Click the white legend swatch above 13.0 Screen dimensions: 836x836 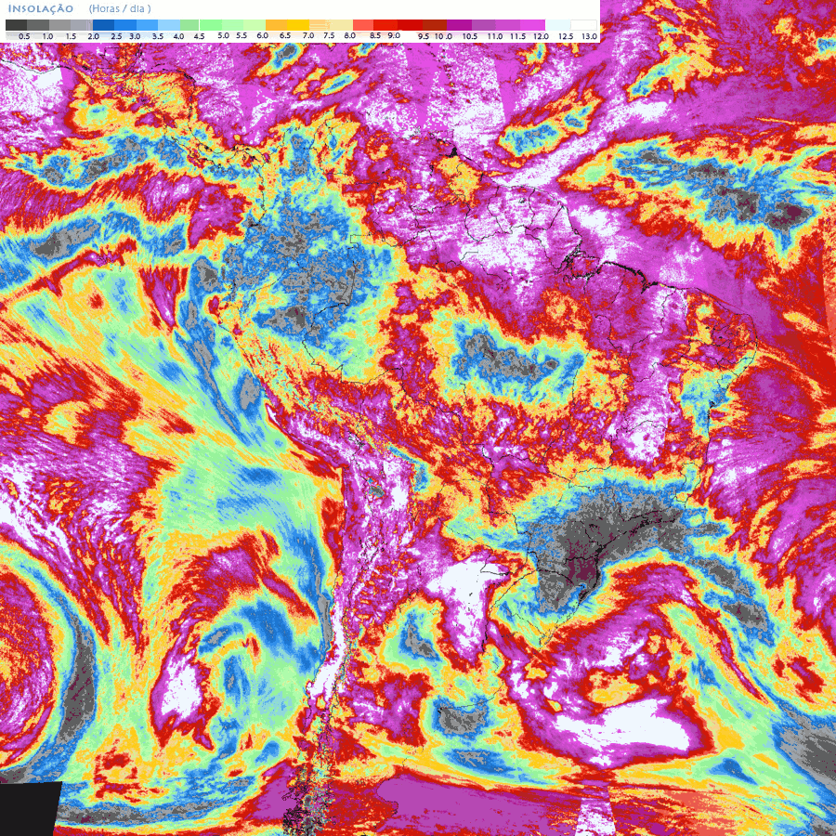coord(583,25)
